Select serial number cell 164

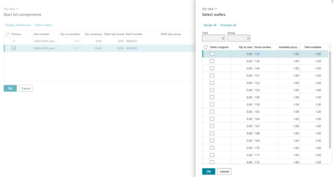coord(265,119)
